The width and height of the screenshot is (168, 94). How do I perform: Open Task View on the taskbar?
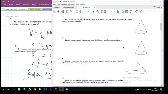pyautogui.click(x=14, y=89)
